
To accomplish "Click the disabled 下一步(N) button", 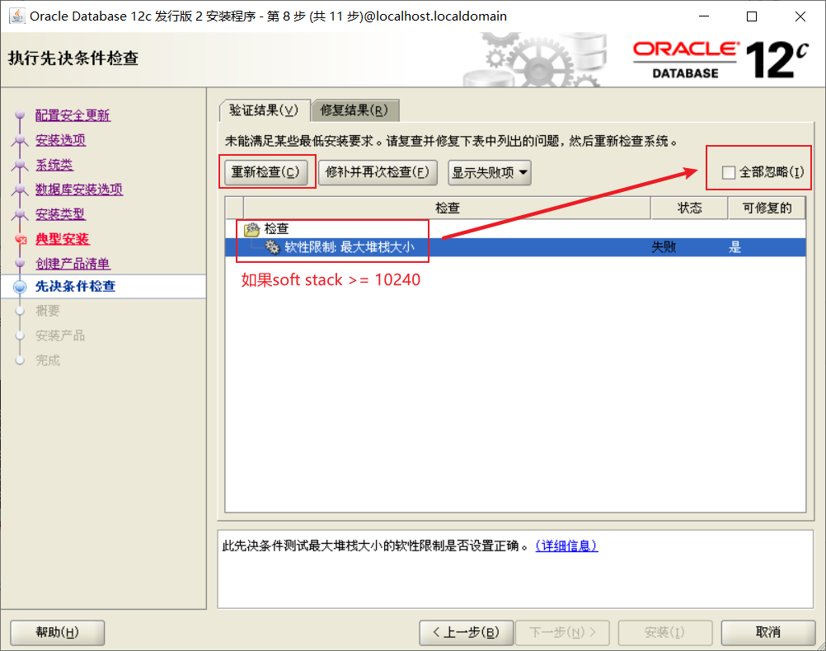I will [x=562, y=632].
